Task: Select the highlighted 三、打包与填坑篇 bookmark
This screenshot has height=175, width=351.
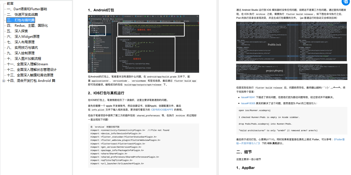Action: tap(21, 20)
